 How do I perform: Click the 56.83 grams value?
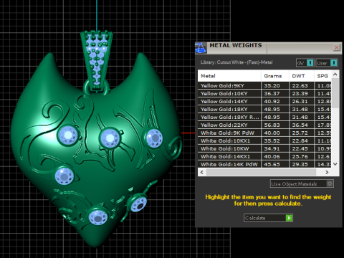(272, 125)
